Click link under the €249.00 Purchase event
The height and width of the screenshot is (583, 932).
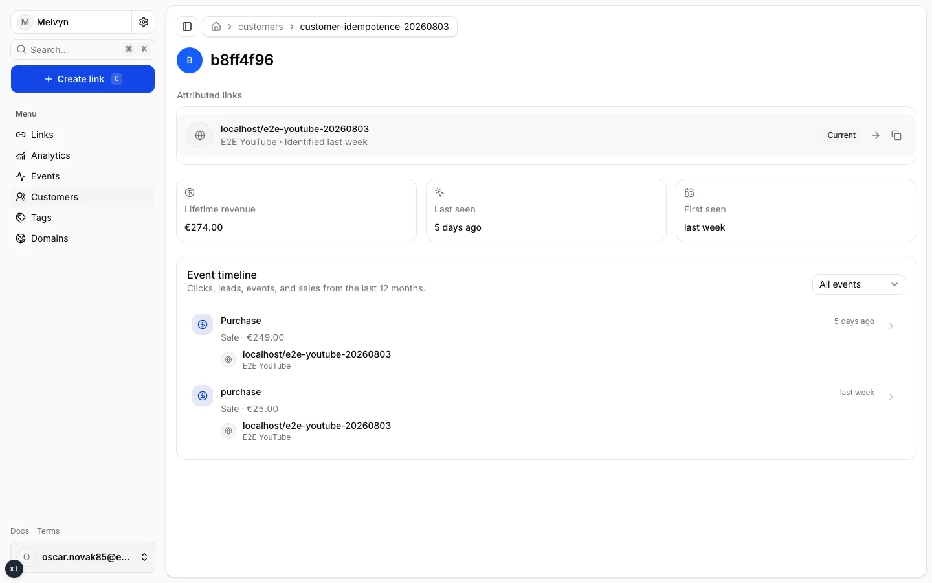click(316, 354)
